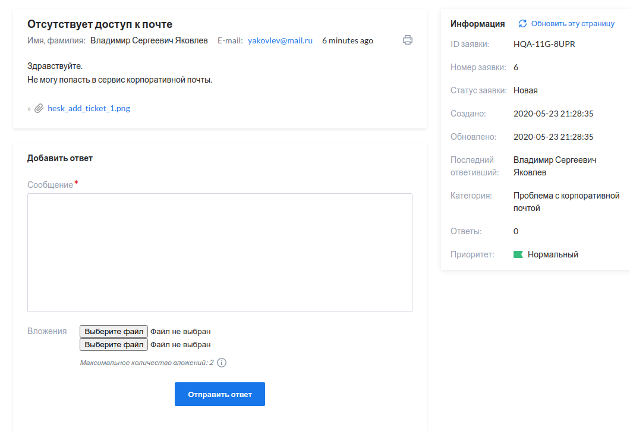Screen dimensions: 630x431
Task: Click the sender name Владимир Сергеевич Яковлев
Action: click(x=149, y=40)
